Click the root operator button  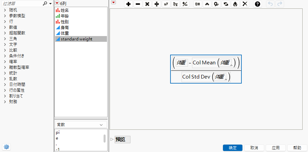[176, 4]
